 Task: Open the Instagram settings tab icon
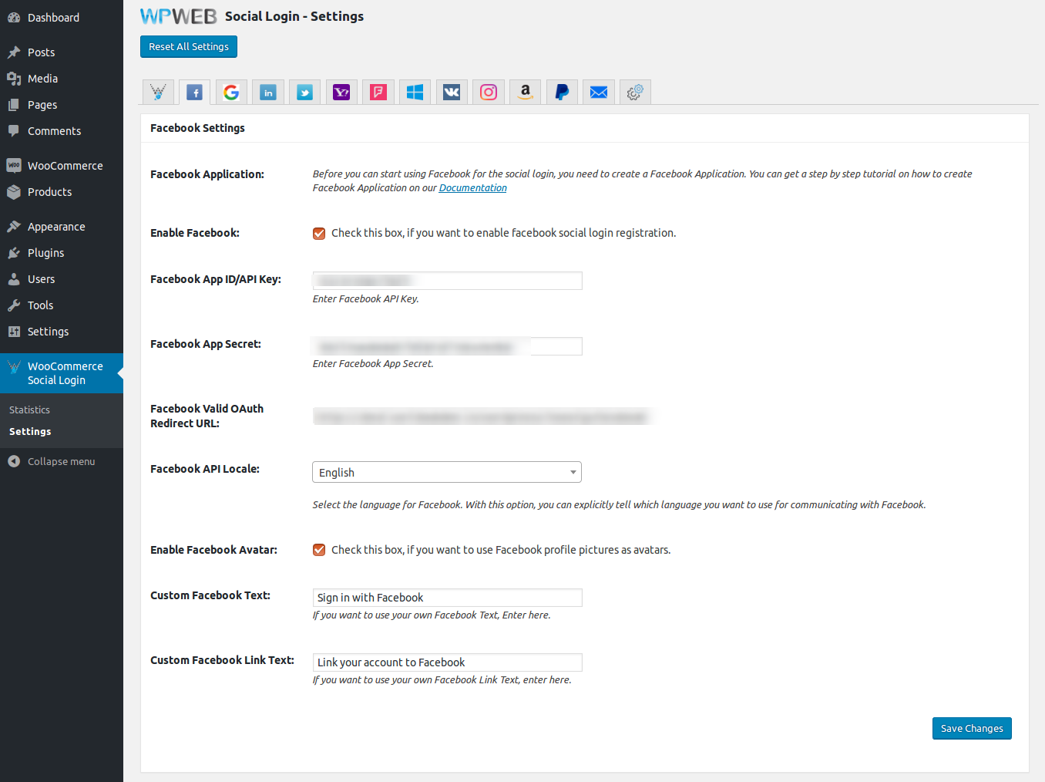pyautogui.click(x=489, y=93)
